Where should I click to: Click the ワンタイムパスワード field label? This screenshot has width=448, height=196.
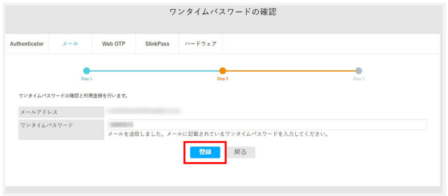pyautogui.click(x=47, y=125)
